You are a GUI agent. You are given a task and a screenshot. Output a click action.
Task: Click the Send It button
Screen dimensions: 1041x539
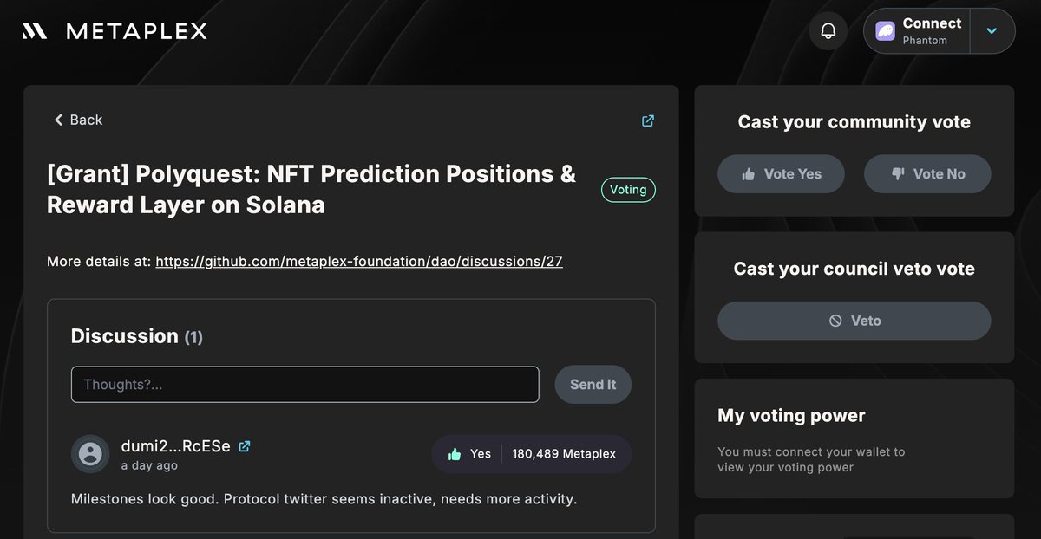click(593, 385)
